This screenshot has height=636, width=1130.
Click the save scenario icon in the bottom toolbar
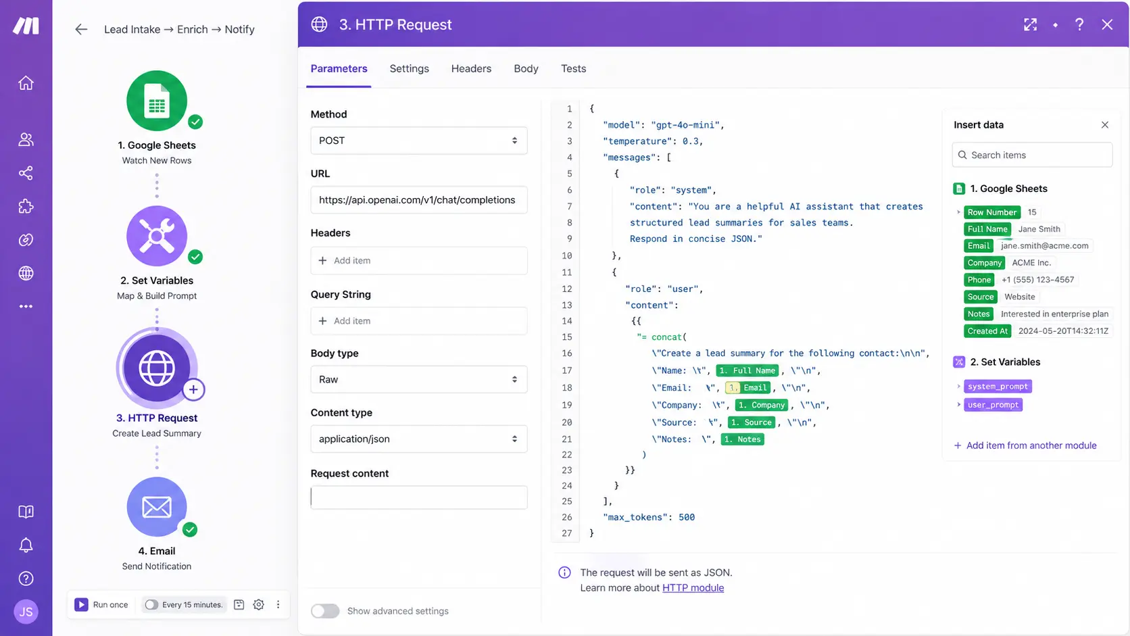click(x=239, y=605)
